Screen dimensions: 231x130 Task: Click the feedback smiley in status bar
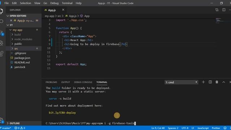225,128
